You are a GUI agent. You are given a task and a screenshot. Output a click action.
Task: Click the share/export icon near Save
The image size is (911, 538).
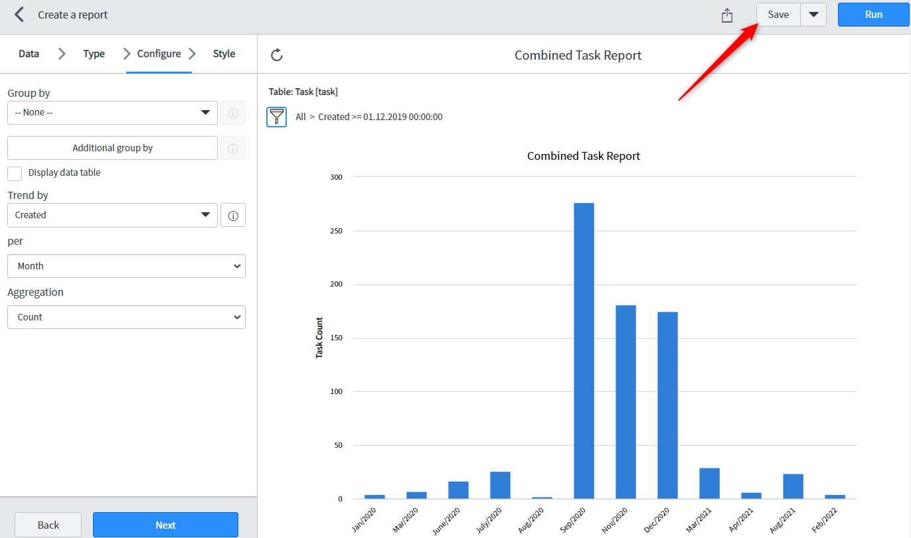726,14
